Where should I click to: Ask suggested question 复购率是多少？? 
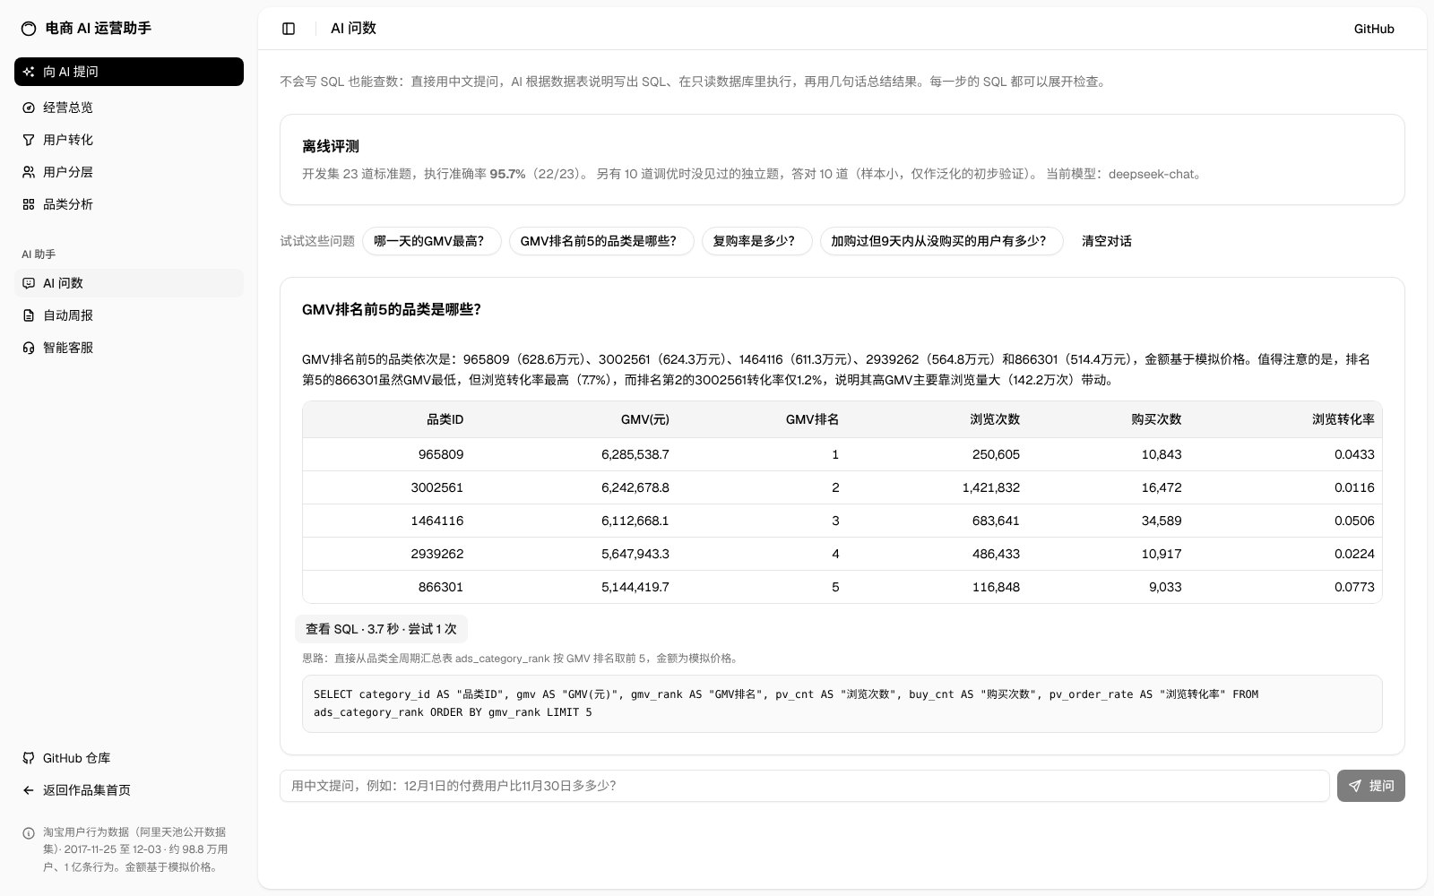coord(756,241)
